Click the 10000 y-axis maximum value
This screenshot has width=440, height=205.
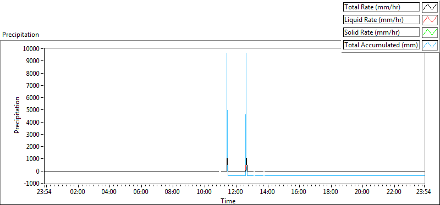[32, 49]
